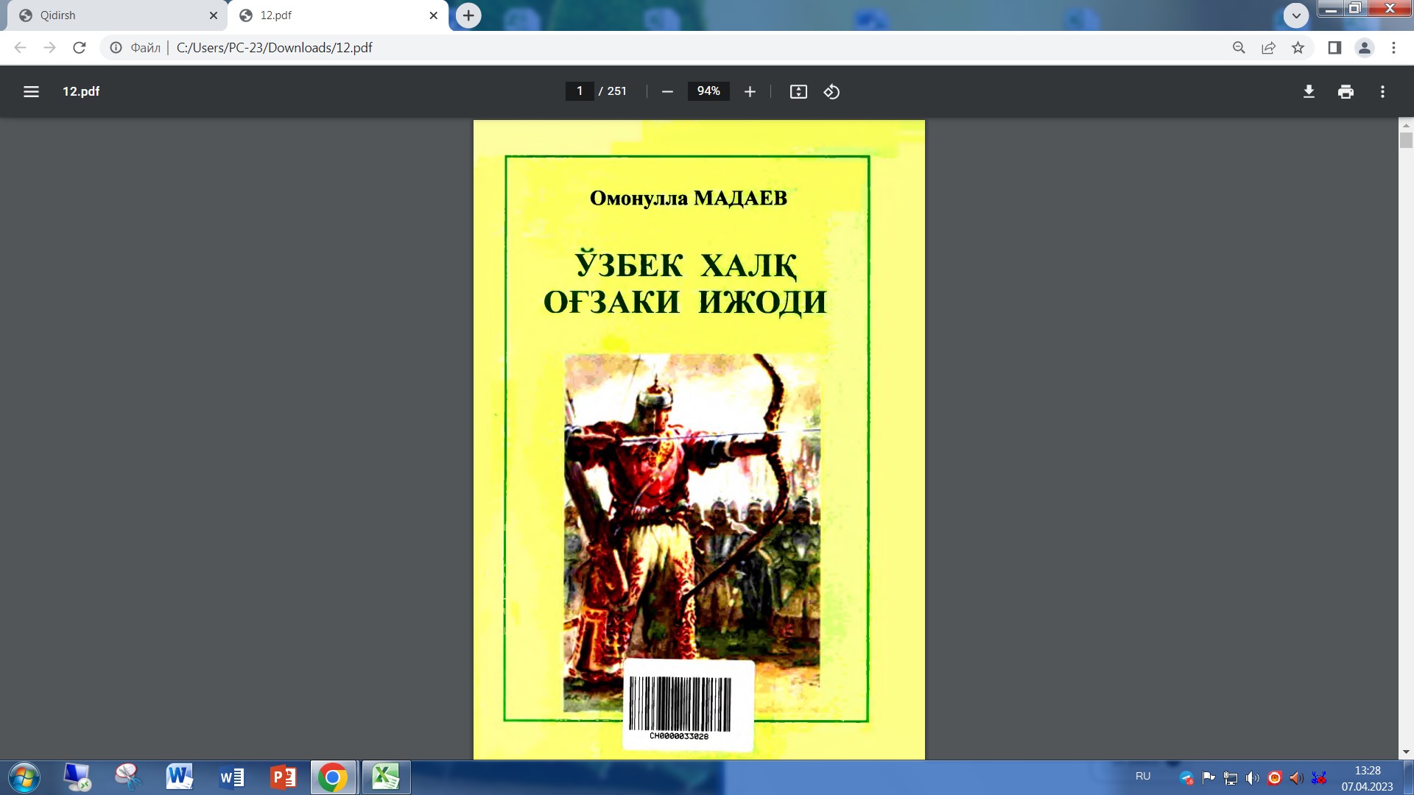This screenshot has width=1414, height=795.
Task: Open Excel from the taskbar
Action: pos(386,777)
